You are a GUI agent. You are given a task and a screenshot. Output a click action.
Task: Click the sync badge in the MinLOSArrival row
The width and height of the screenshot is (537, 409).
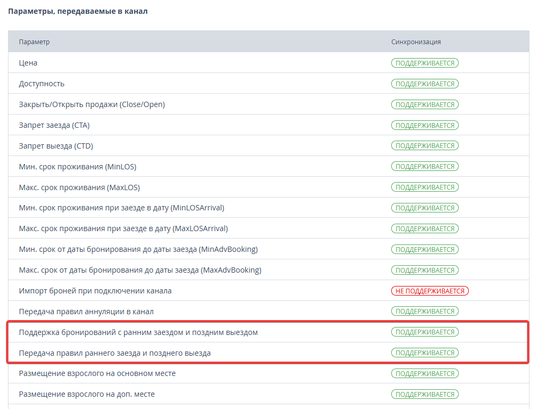coord(425,208)
